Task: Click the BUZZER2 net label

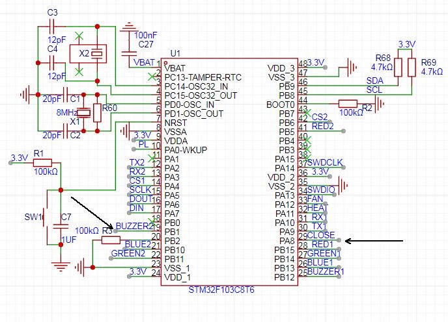Action: pos(135,227)
